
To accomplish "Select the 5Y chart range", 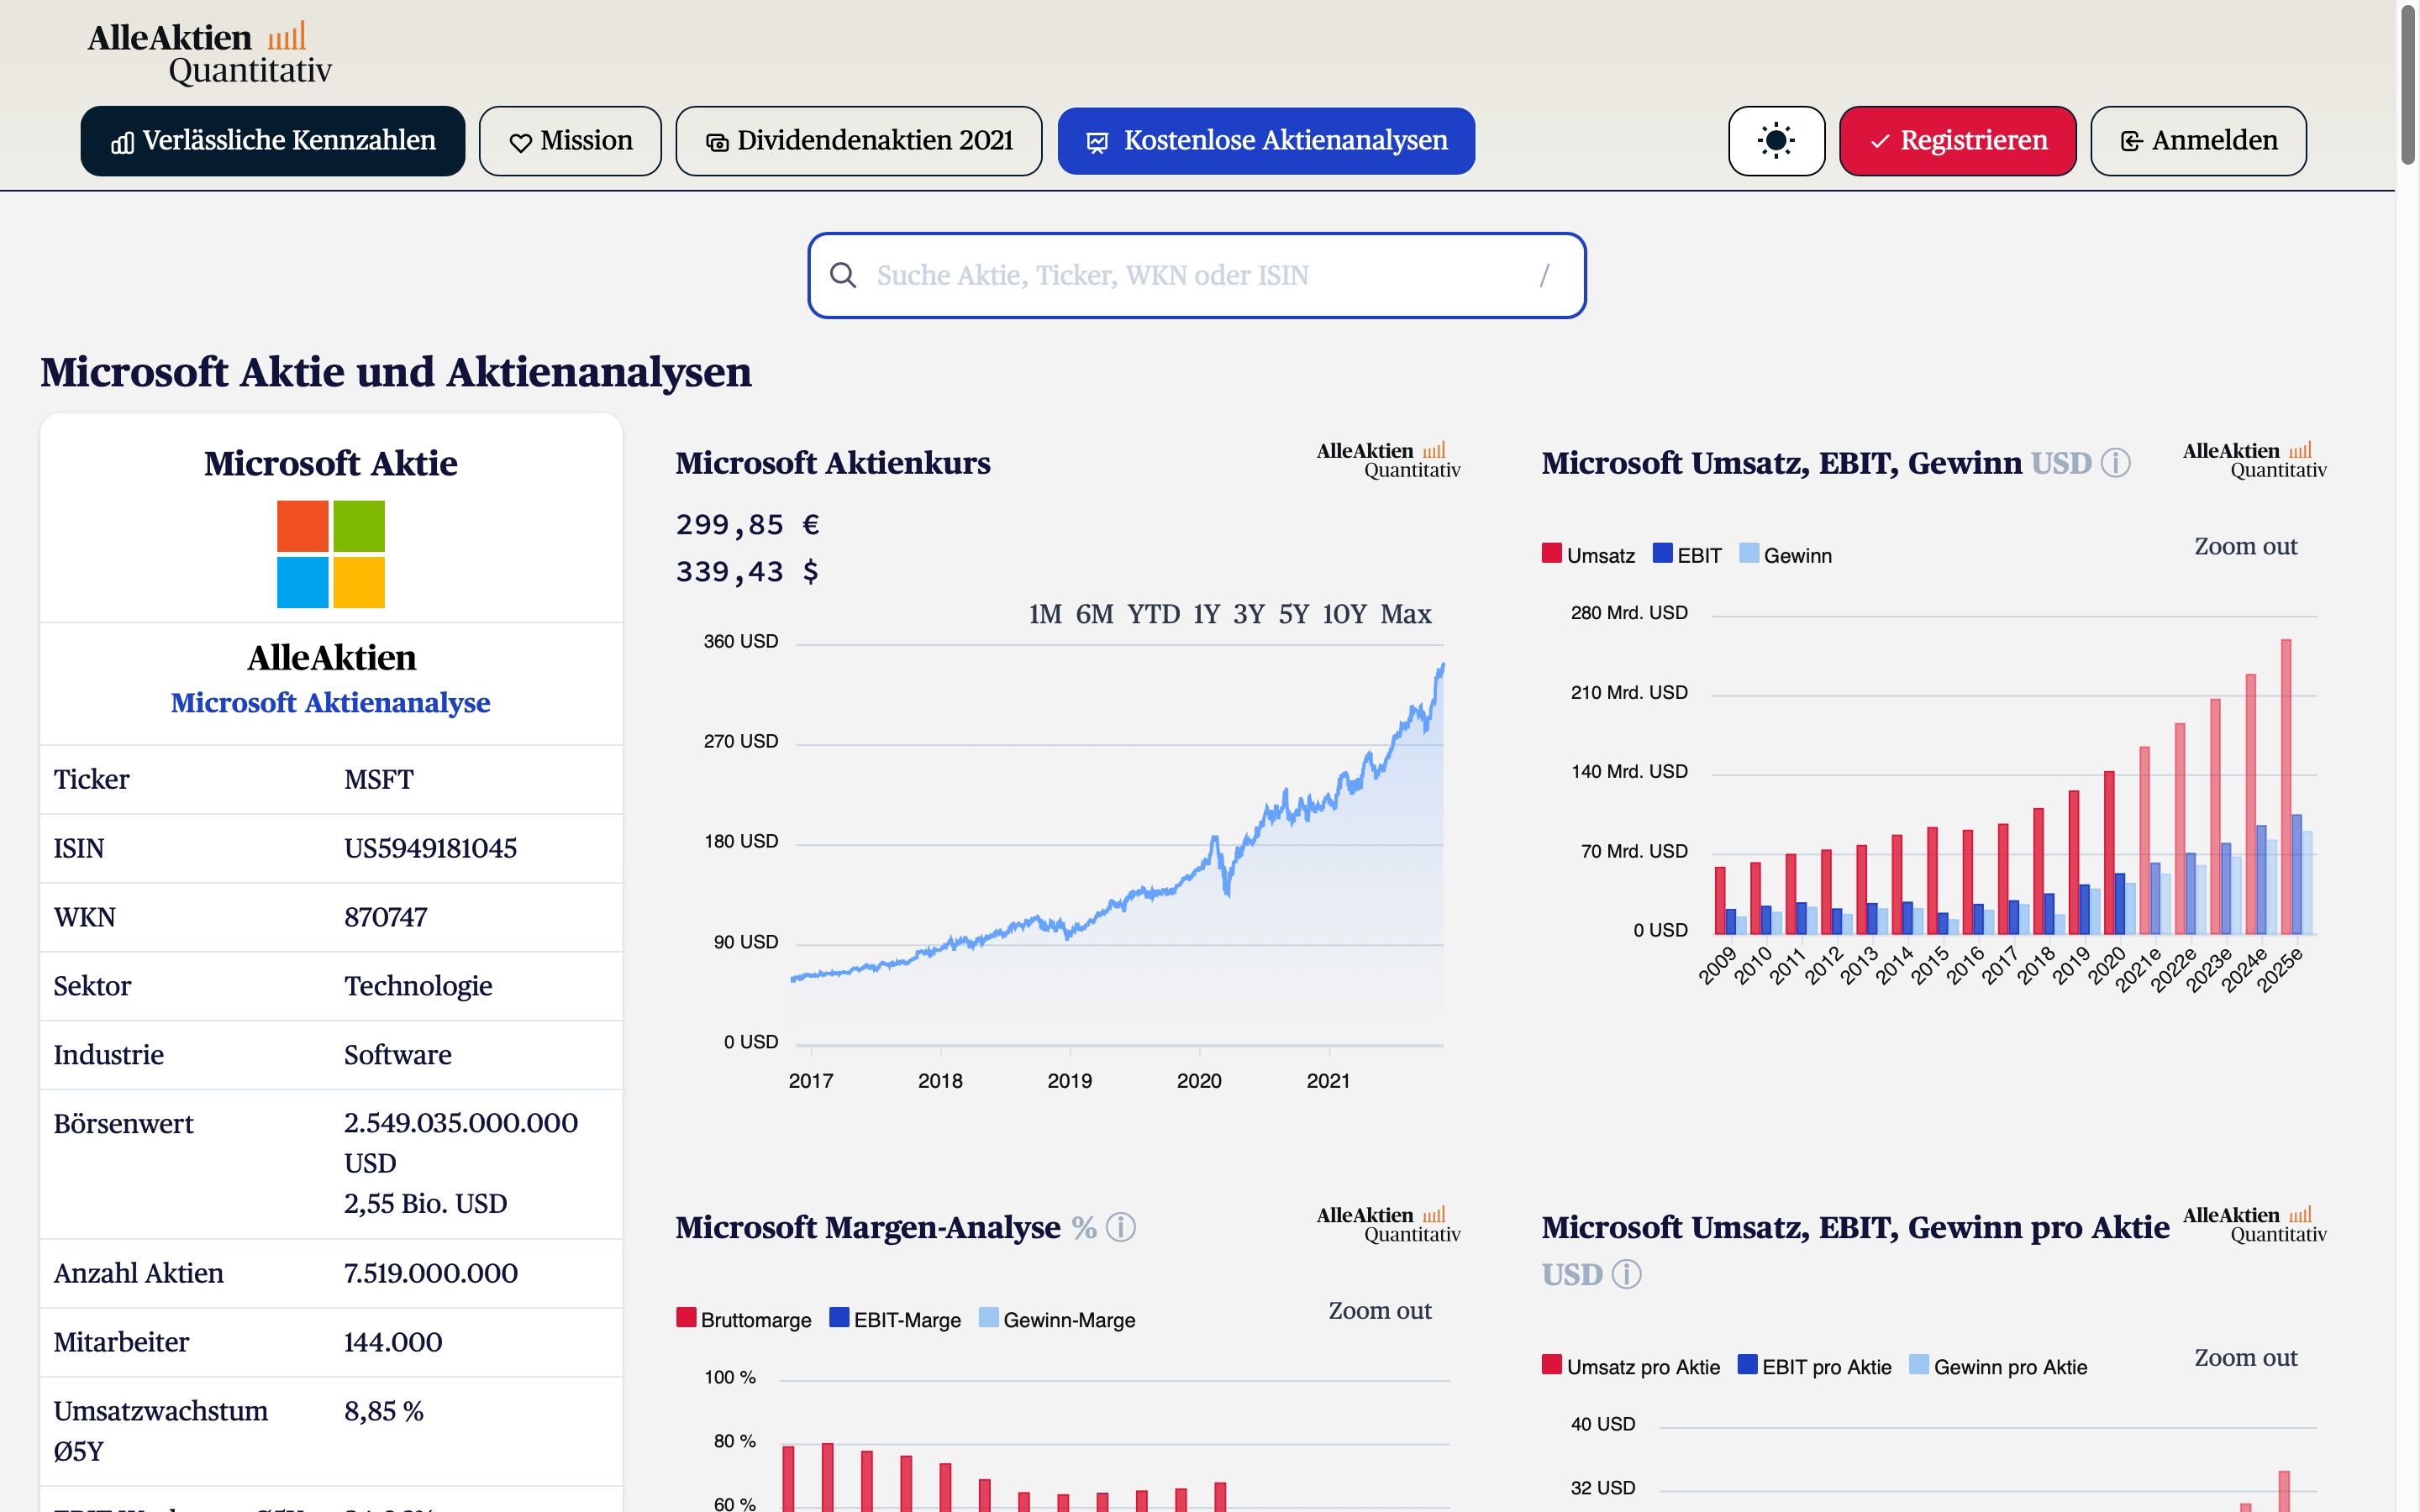I will [x=1294, y=614].
